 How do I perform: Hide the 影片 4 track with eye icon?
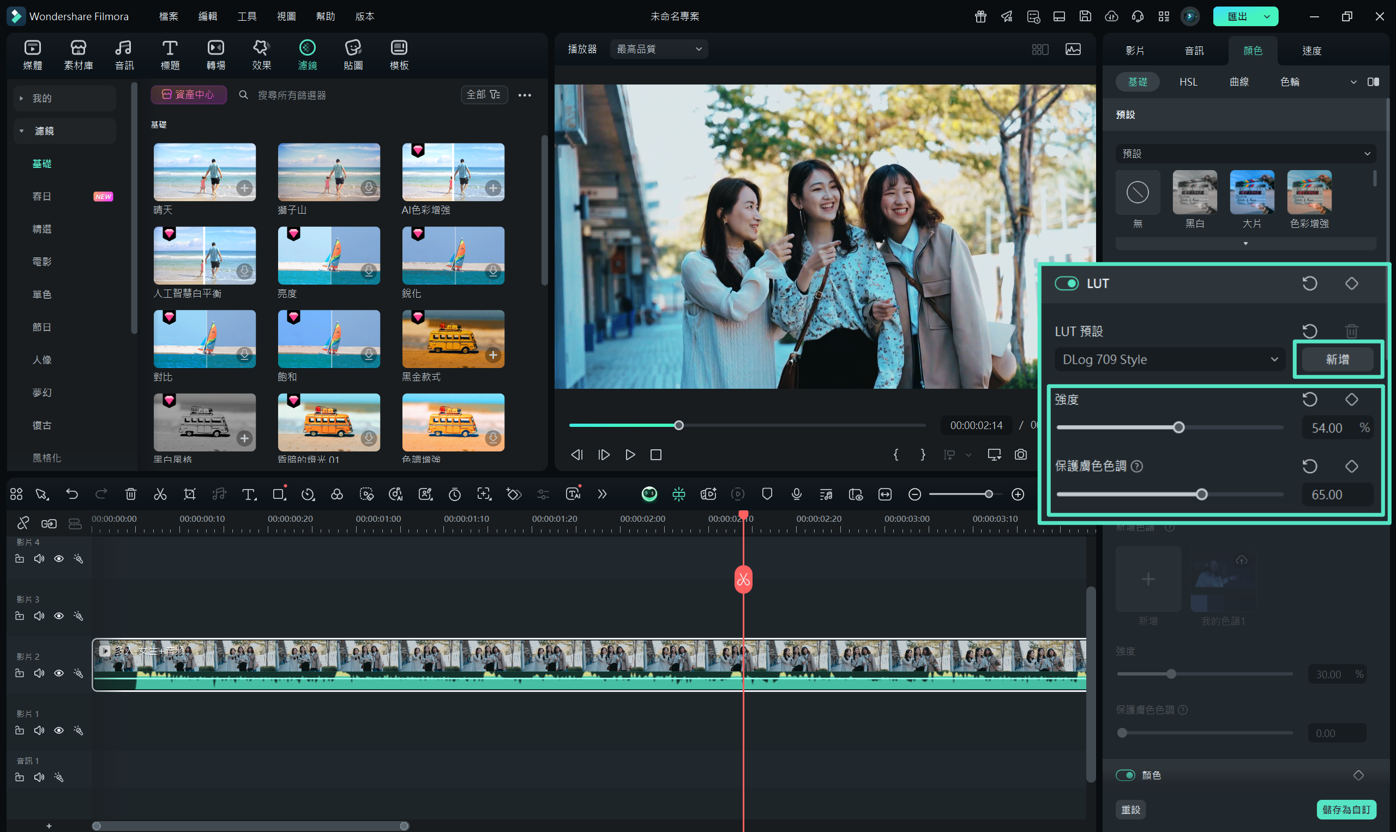tap(59, 558)
